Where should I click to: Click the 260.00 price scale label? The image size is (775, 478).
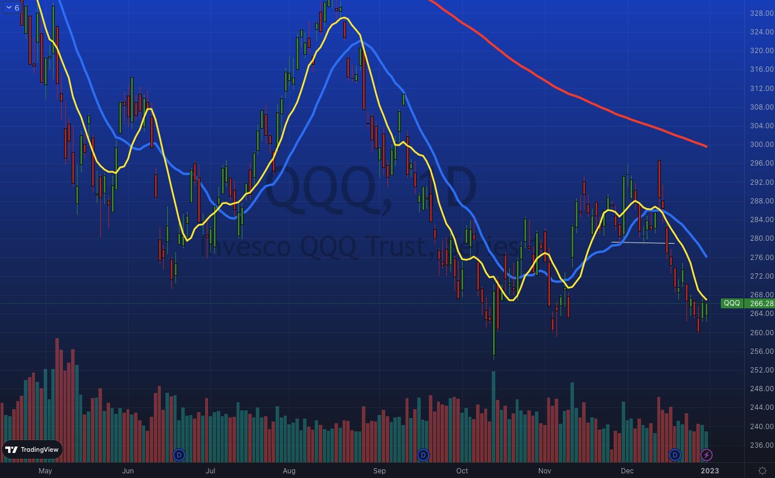762,332
